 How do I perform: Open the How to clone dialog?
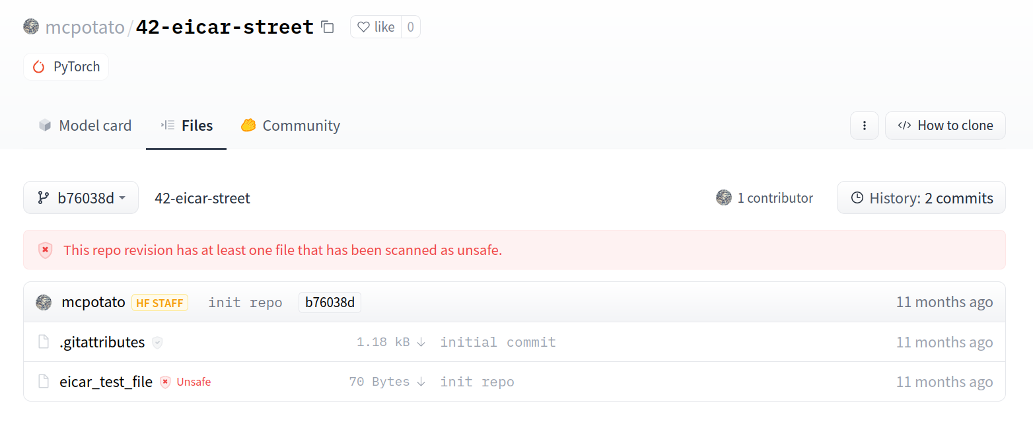(x=945, y=125)
